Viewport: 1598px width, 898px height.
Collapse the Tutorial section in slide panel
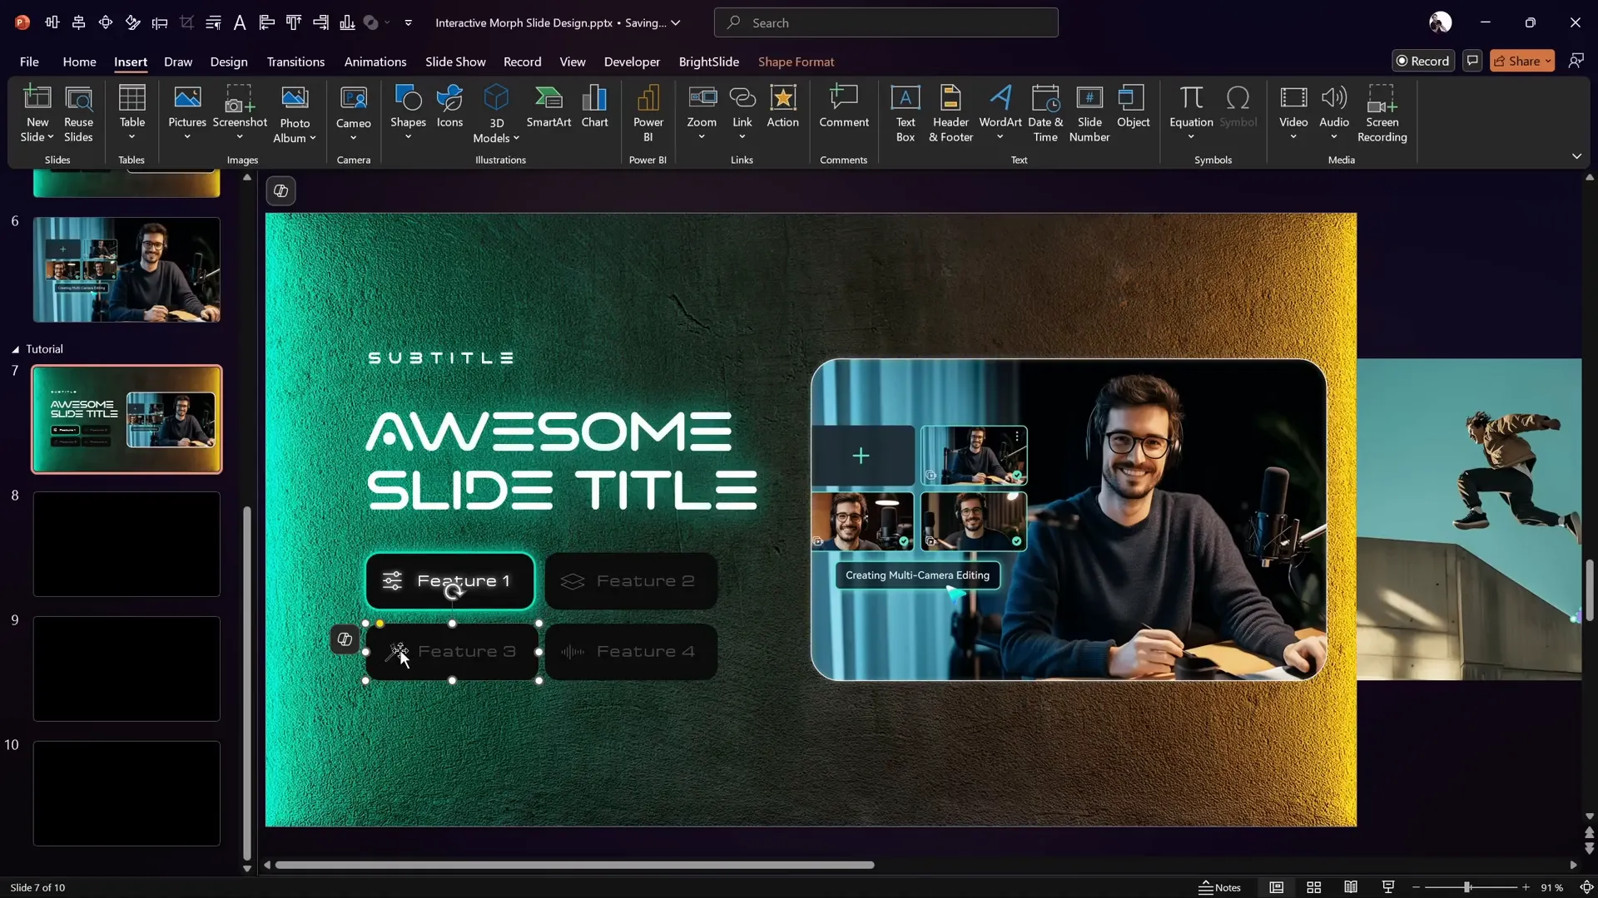15,349
